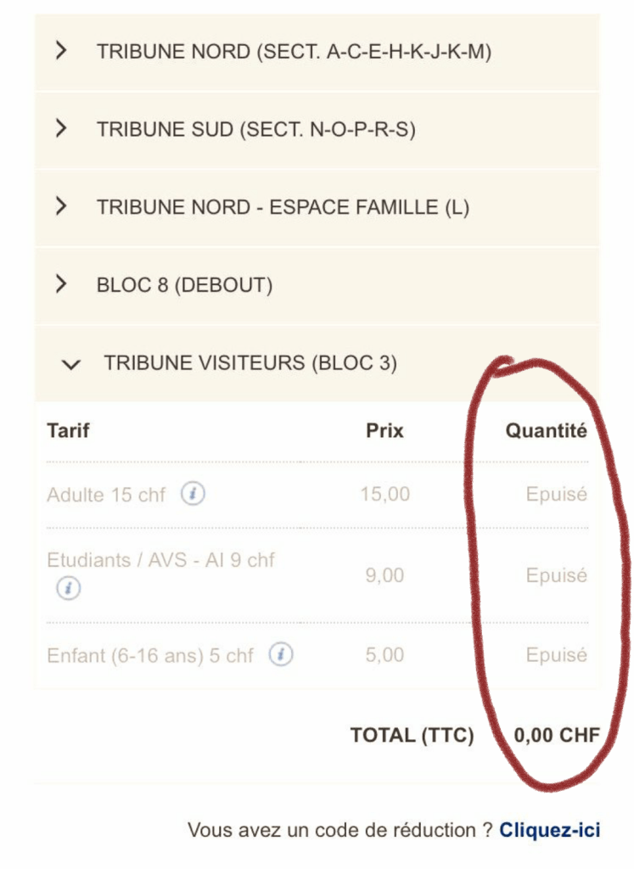Viewport: 634px width, 869px height.
Task: Click the 0,00 CHF total amount
Action: tap(556, 735)
